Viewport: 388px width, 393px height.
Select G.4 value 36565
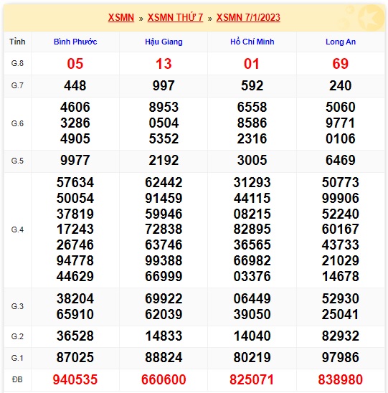coord(252,245)
